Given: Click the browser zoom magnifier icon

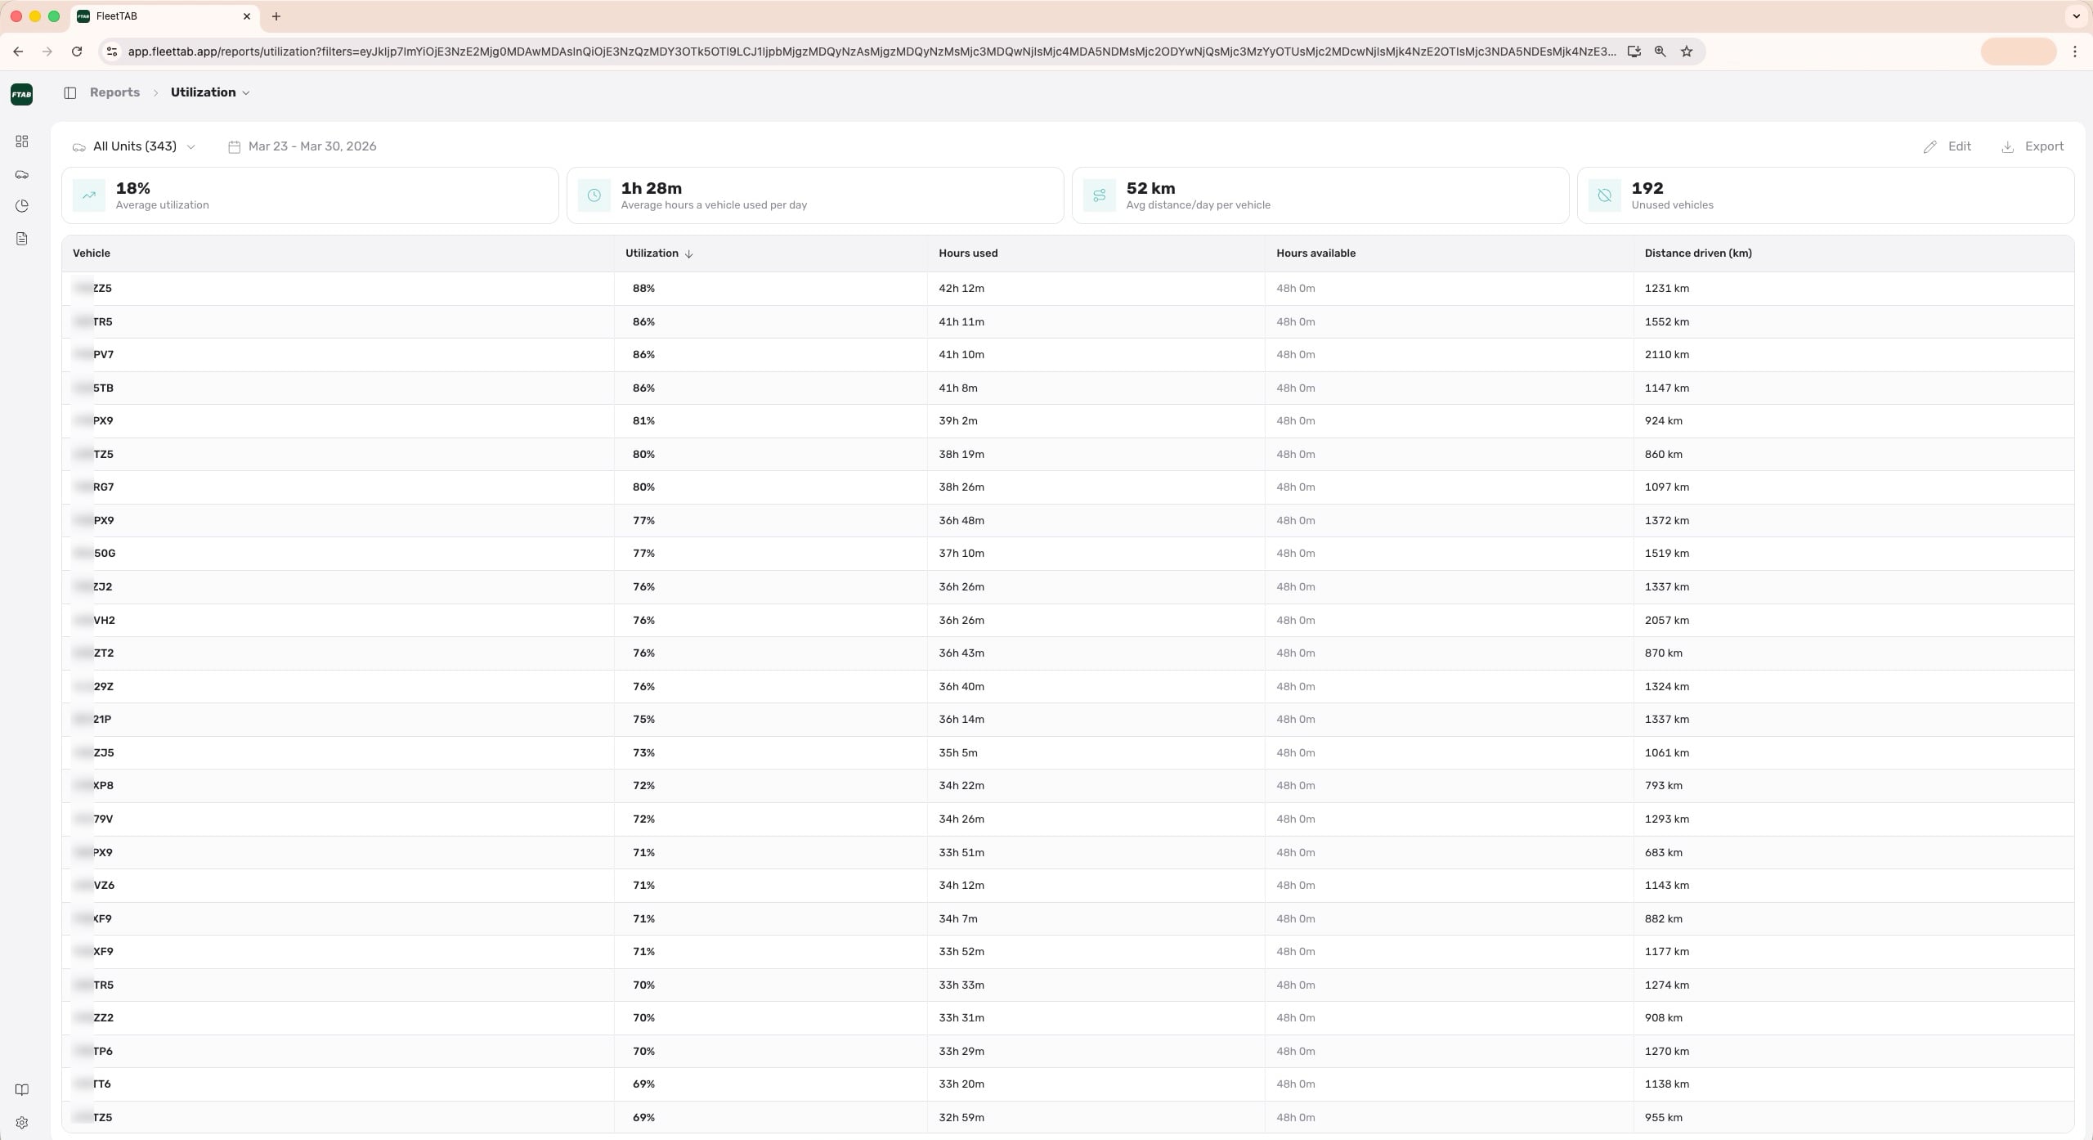Looking at the screenshot, I should (1660, 52).
